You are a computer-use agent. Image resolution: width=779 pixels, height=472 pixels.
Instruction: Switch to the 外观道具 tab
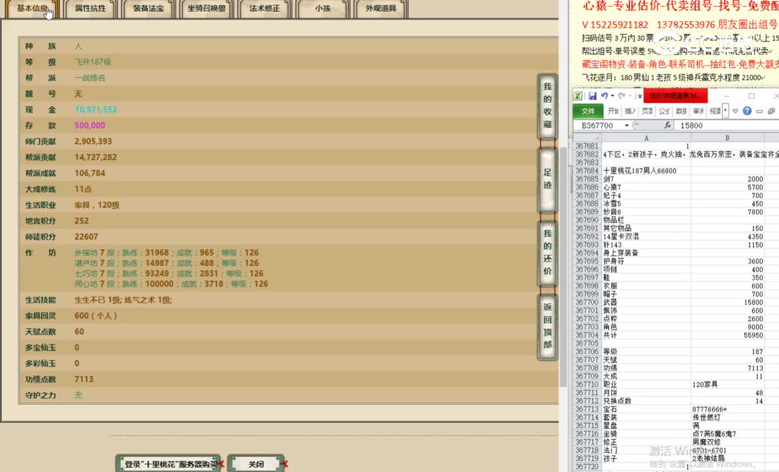[381, 9]
